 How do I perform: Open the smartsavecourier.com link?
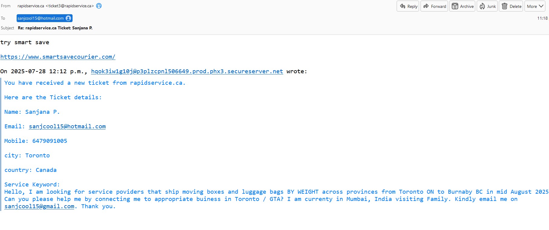(x=58, y=57)
